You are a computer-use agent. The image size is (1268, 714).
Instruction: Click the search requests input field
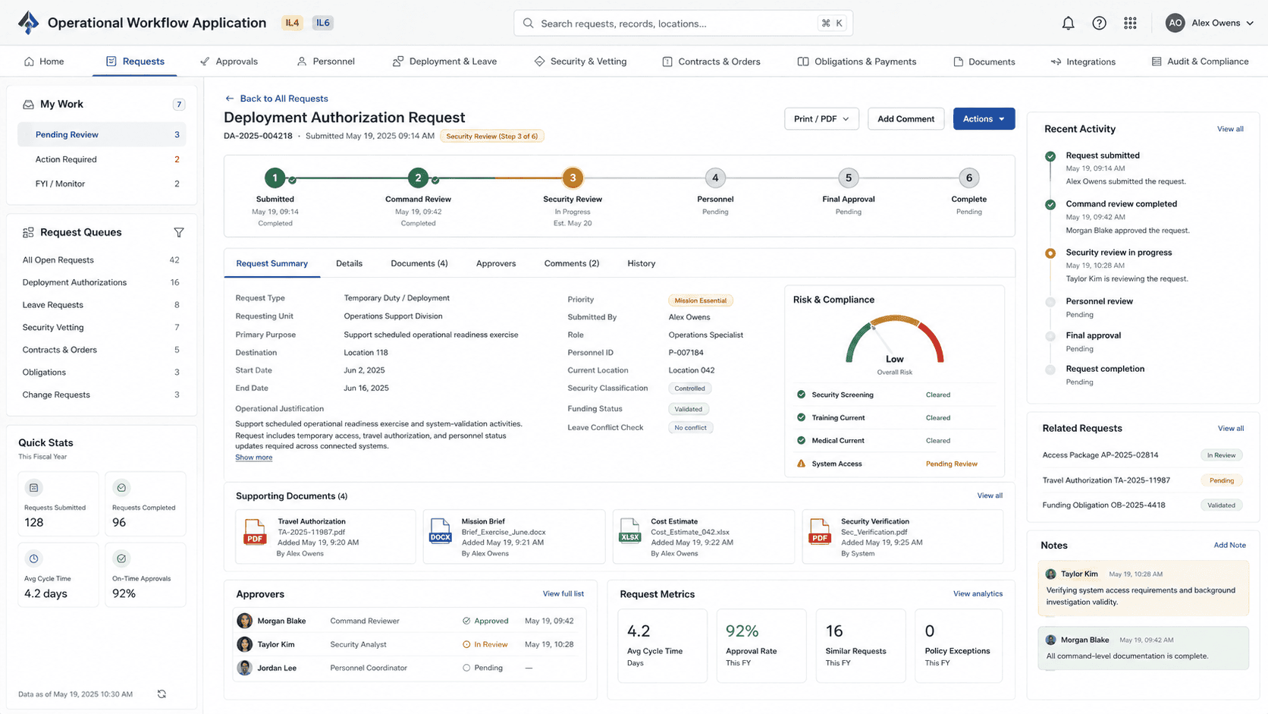point(683,24)
